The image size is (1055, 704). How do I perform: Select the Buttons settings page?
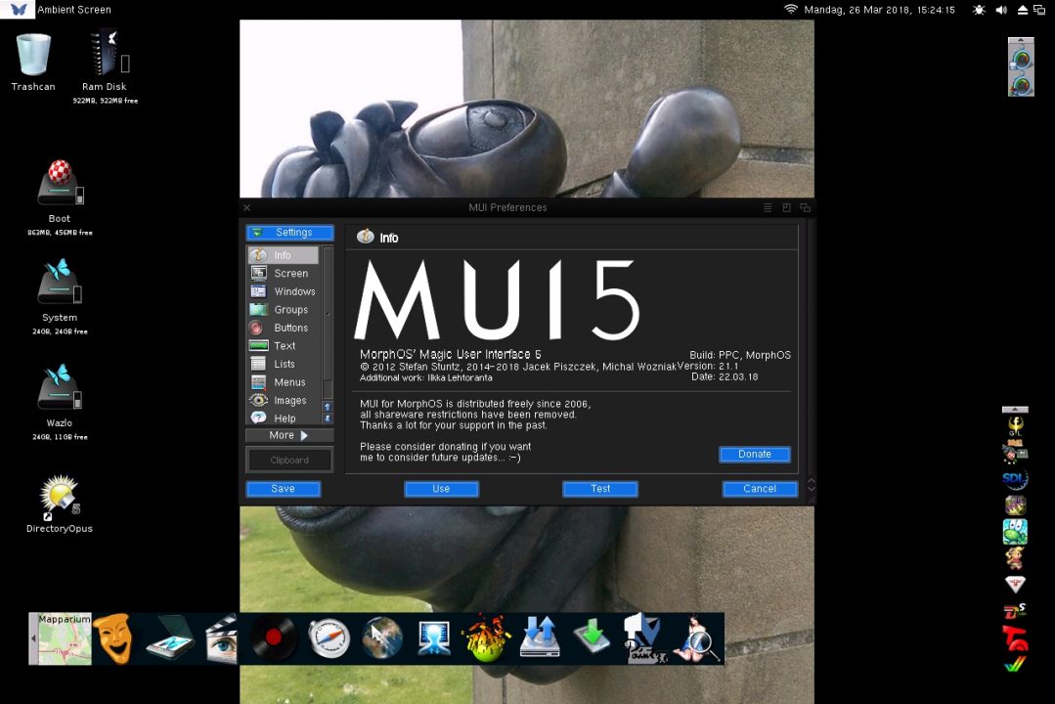[284, 328]
